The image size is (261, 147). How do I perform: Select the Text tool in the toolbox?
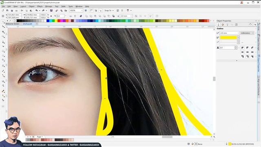pos(3,66)
